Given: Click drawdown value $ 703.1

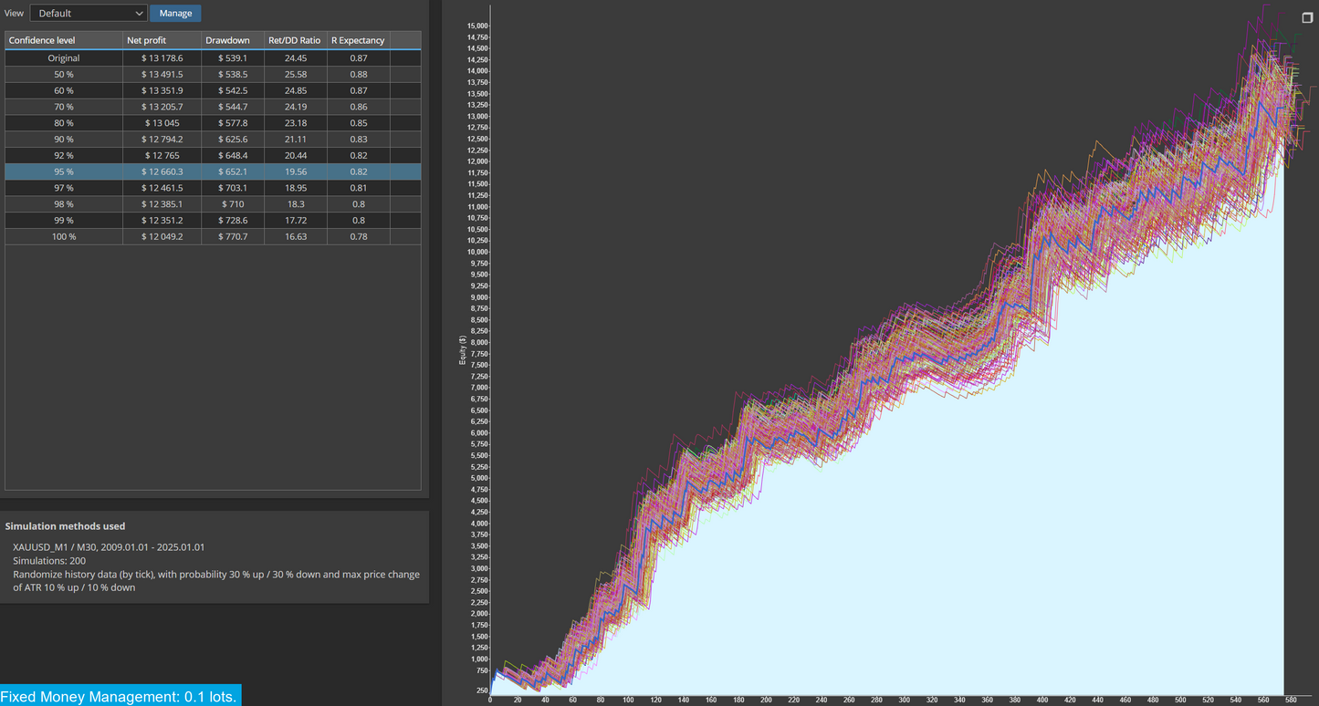Looking at the screenshot, I should pos(233,188).
